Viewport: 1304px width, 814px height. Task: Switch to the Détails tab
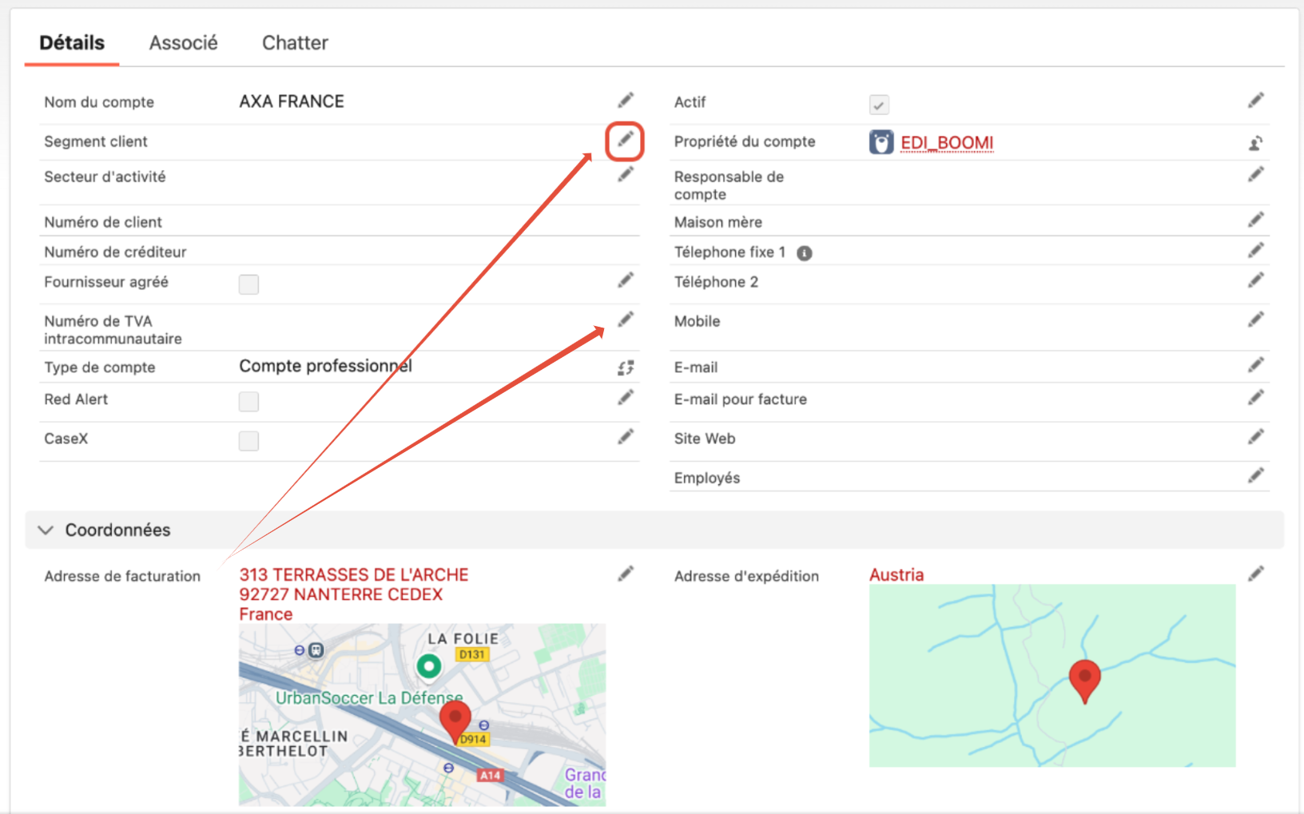click(72, 42)
